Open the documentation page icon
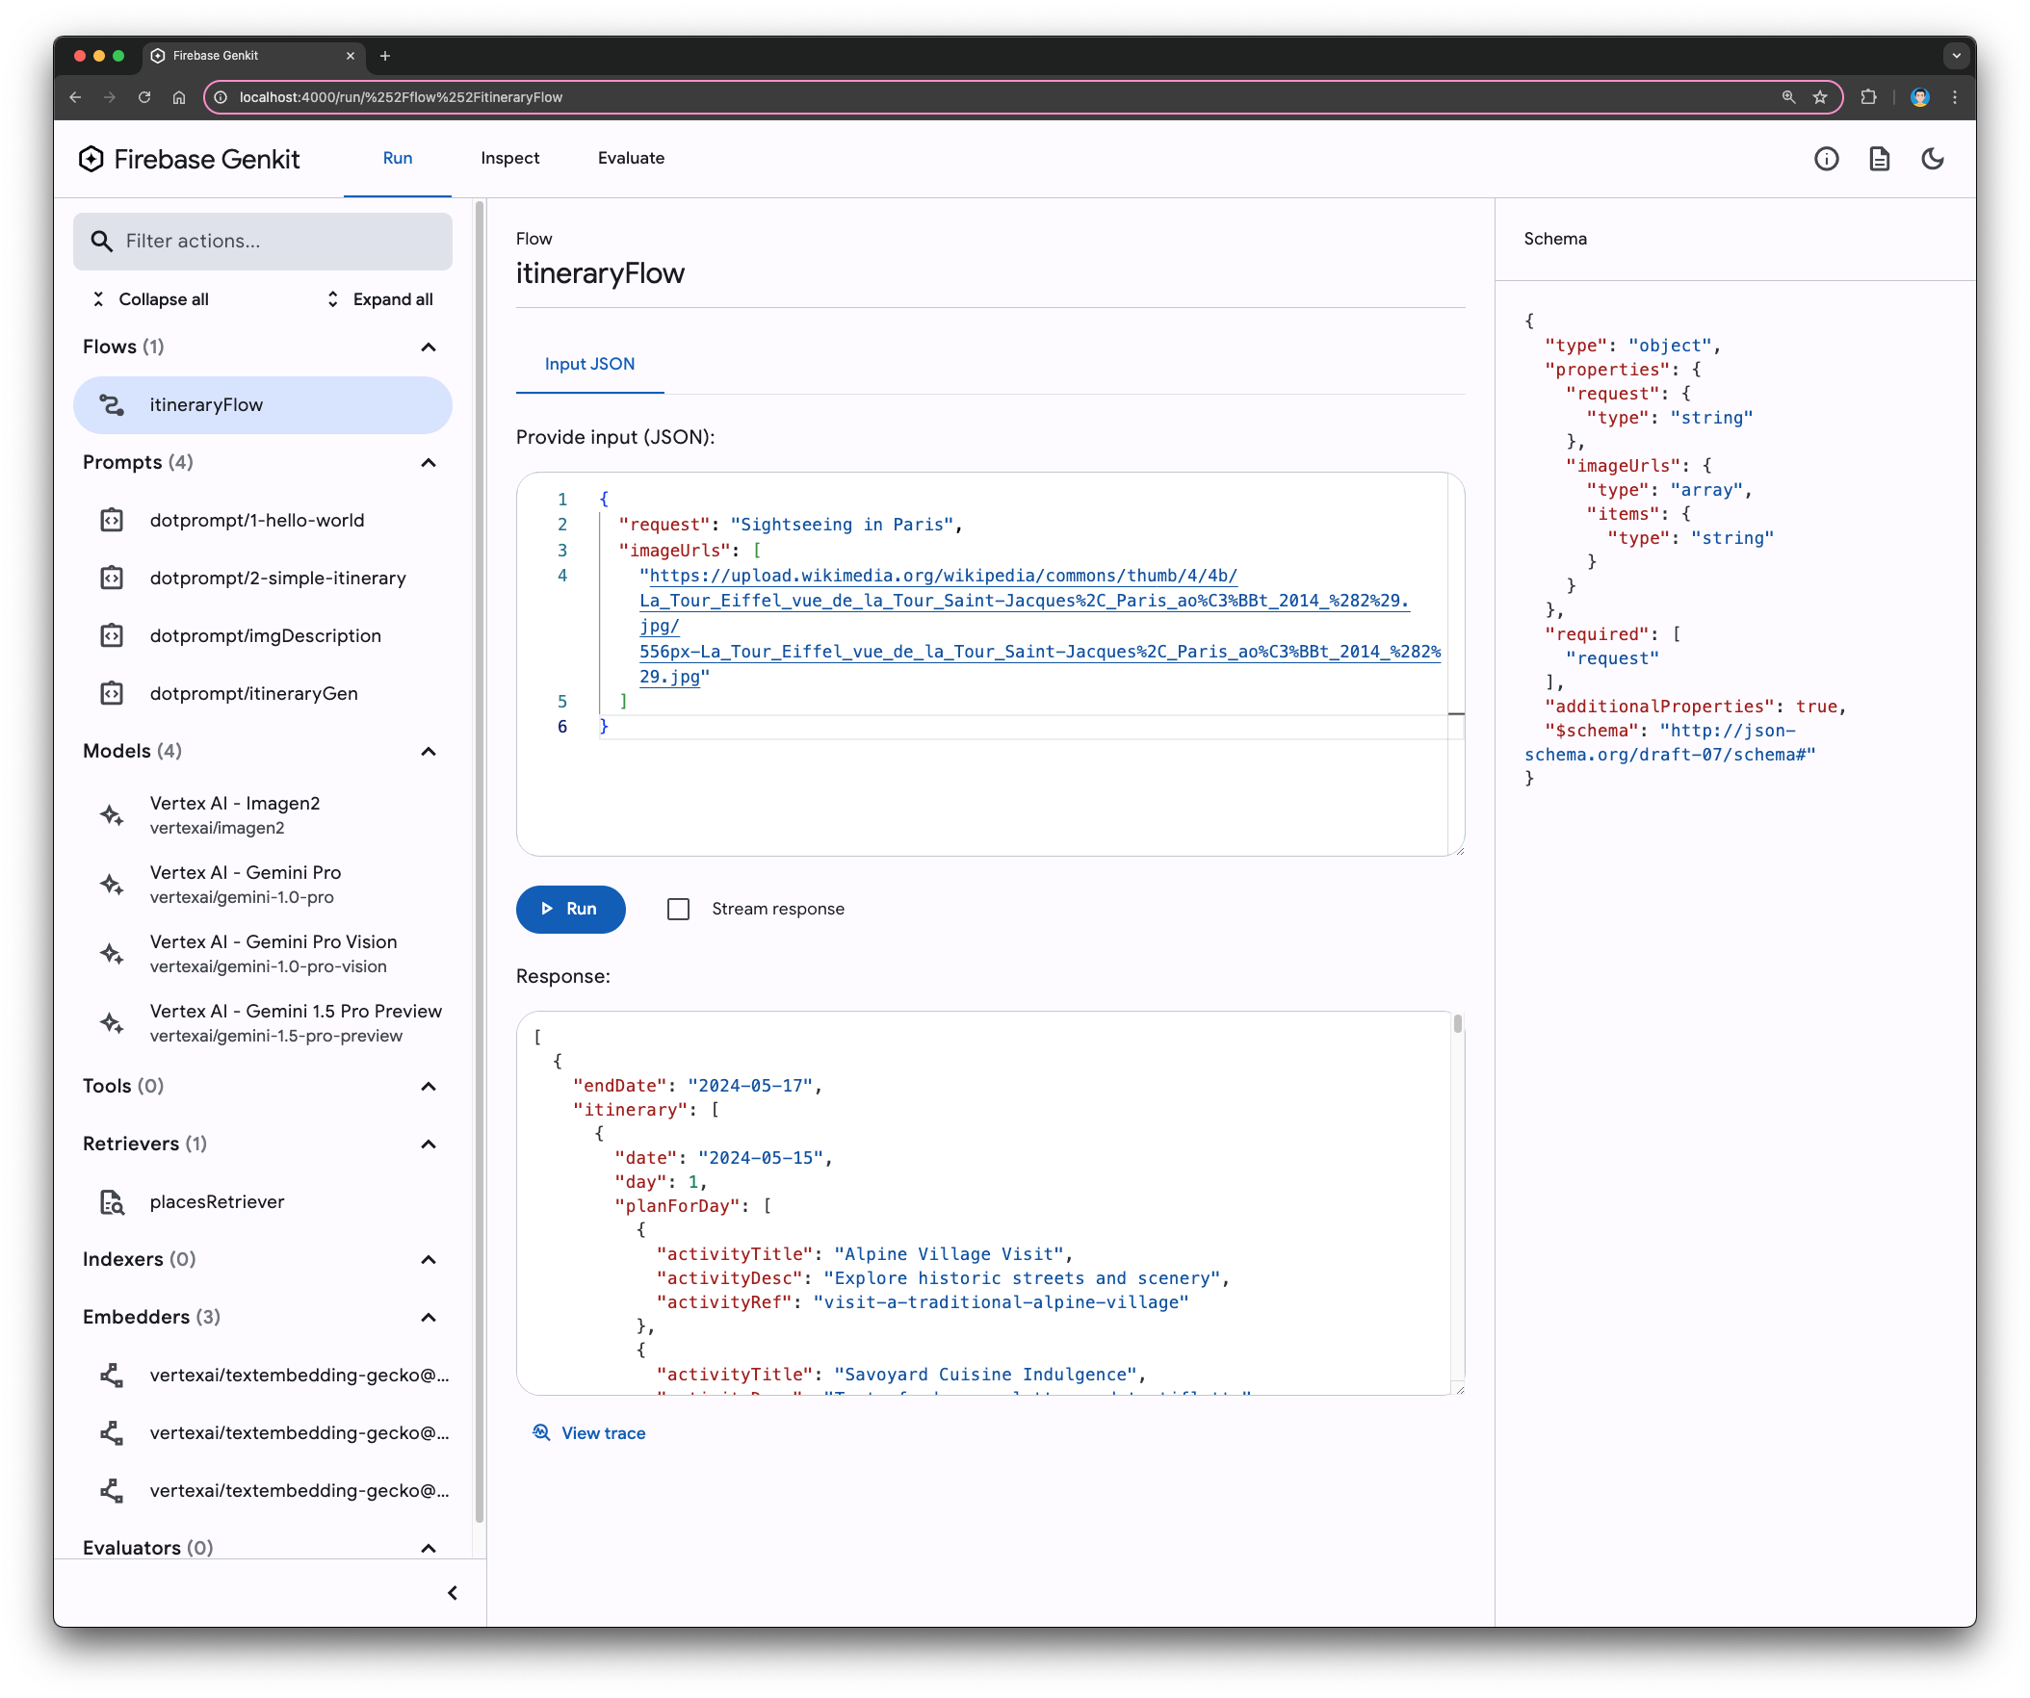The height and width of the screenshot is (1698, 2030). pyautogui.click(x=1879, y=159)
